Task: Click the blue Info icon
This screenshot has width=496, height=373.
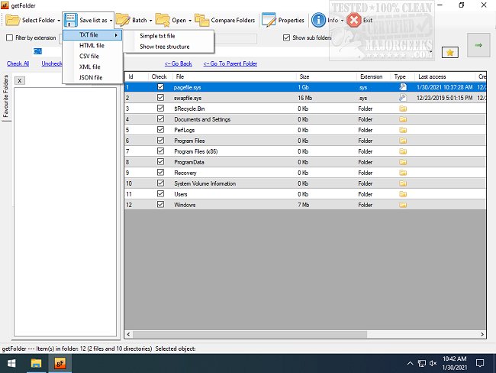Action: [x=318, y=20]
